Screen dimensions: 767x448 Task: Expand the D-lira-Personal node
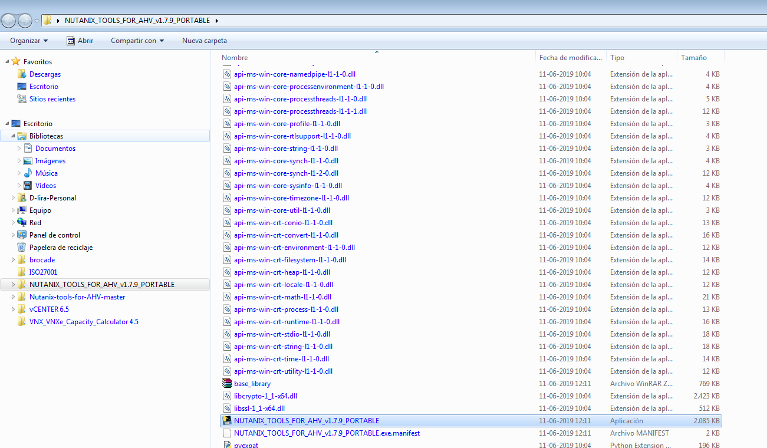point(14,198)
